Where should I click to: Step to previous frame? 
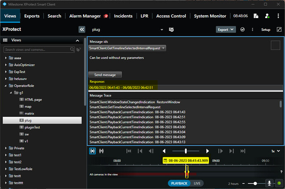151,151
